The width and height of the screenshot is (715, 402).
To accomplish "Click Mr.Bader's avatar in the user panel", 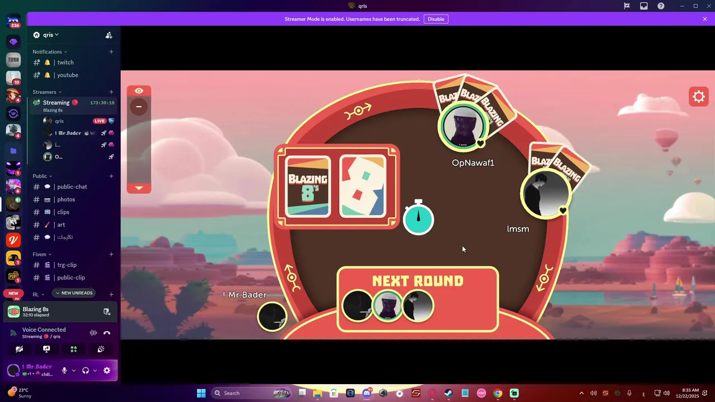I will point(13,370).
